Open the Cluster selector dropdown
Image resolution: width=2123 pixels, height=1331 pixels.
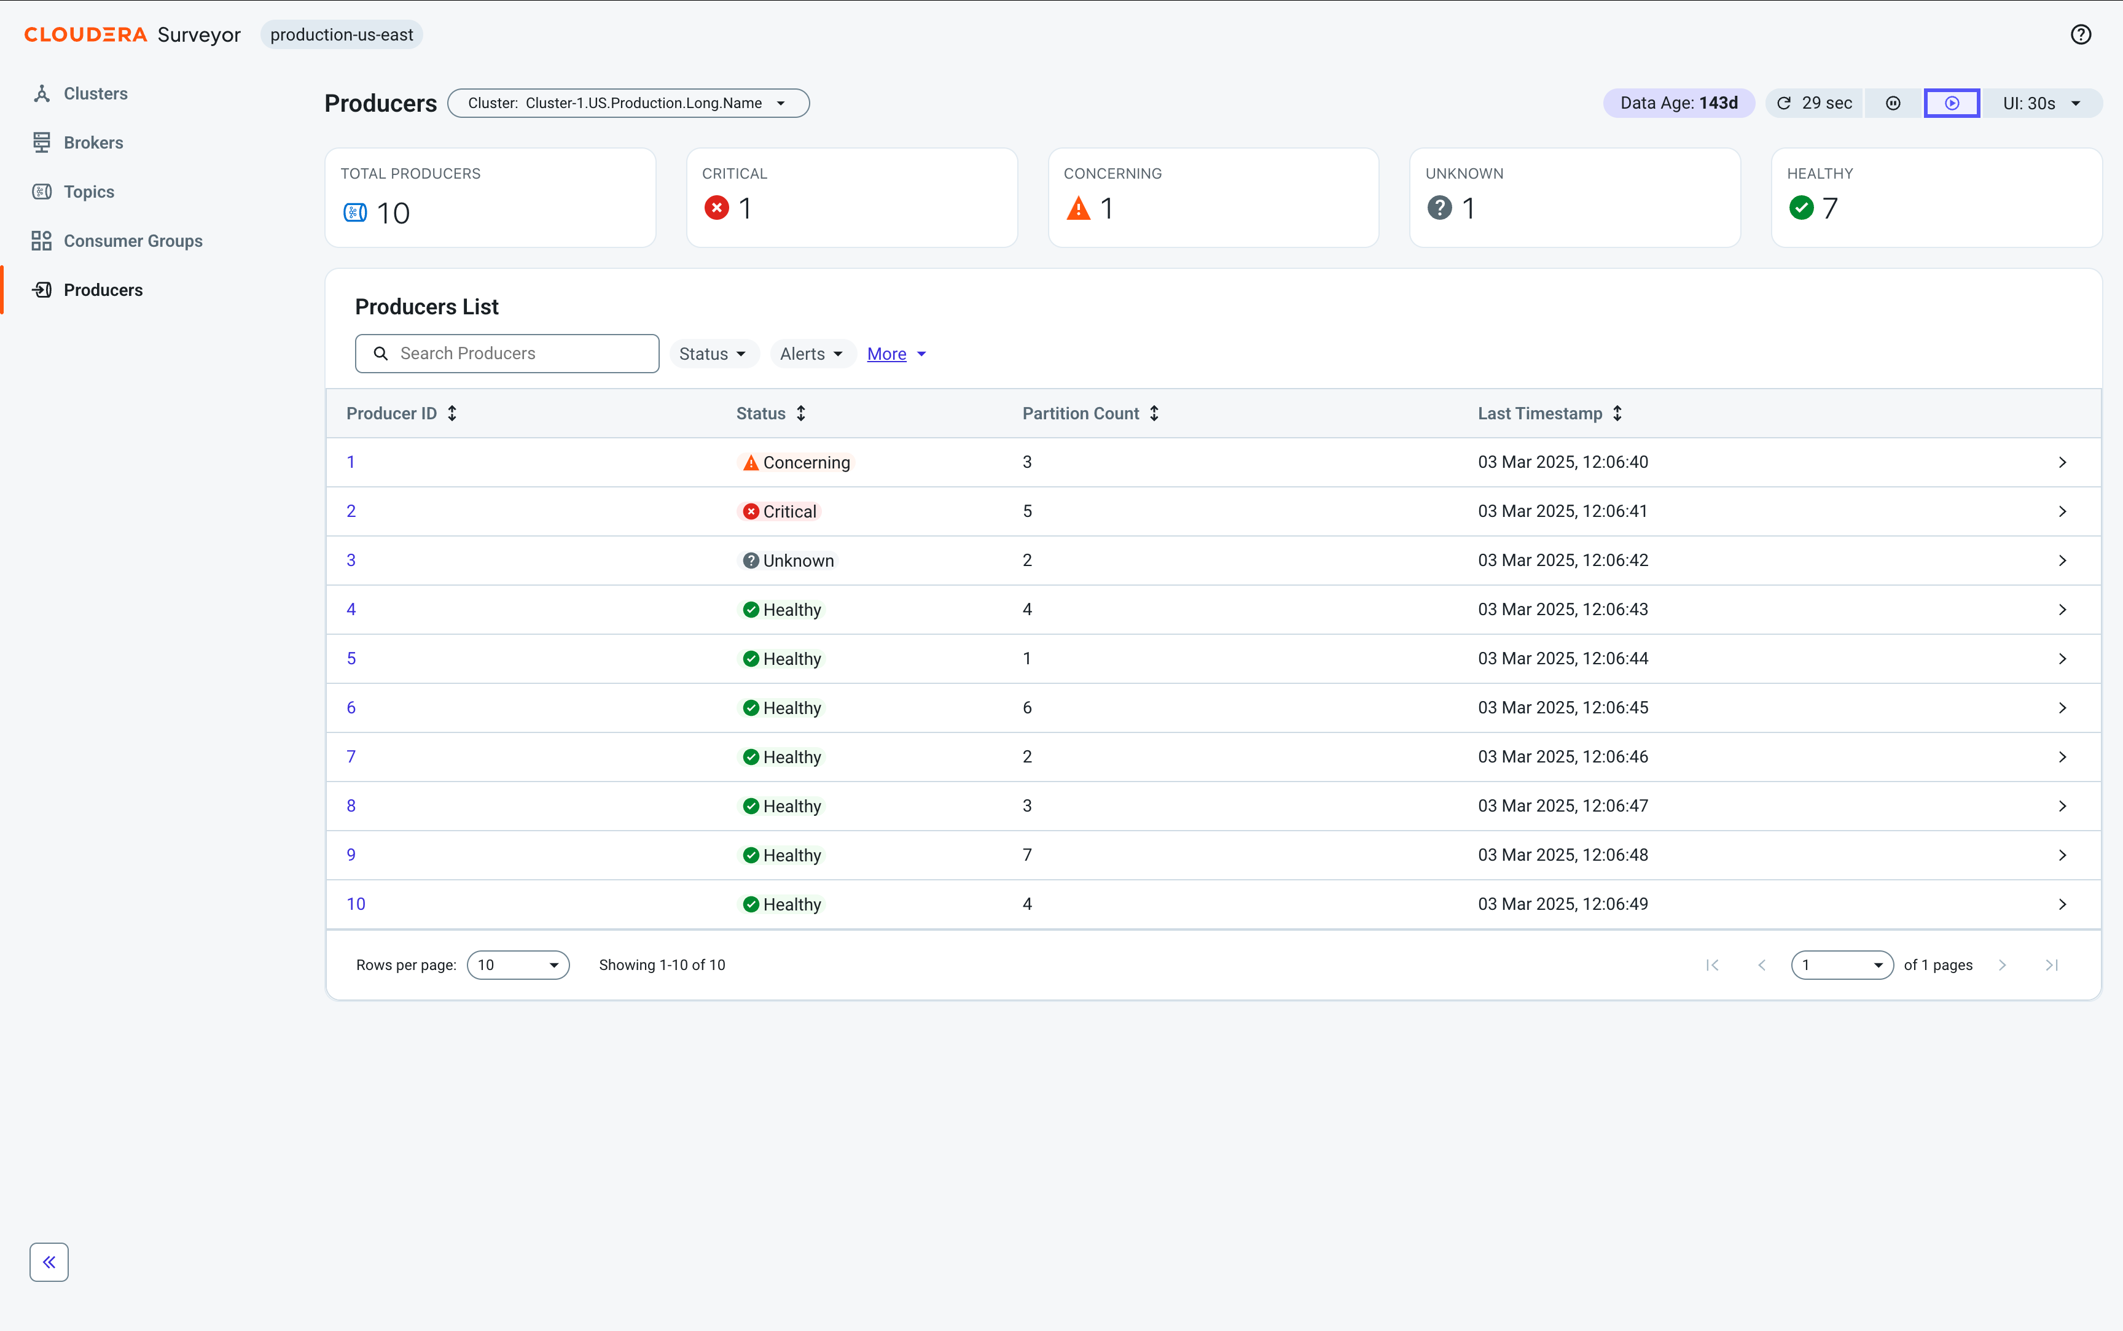pyautogui.click(x=628, y=103)
